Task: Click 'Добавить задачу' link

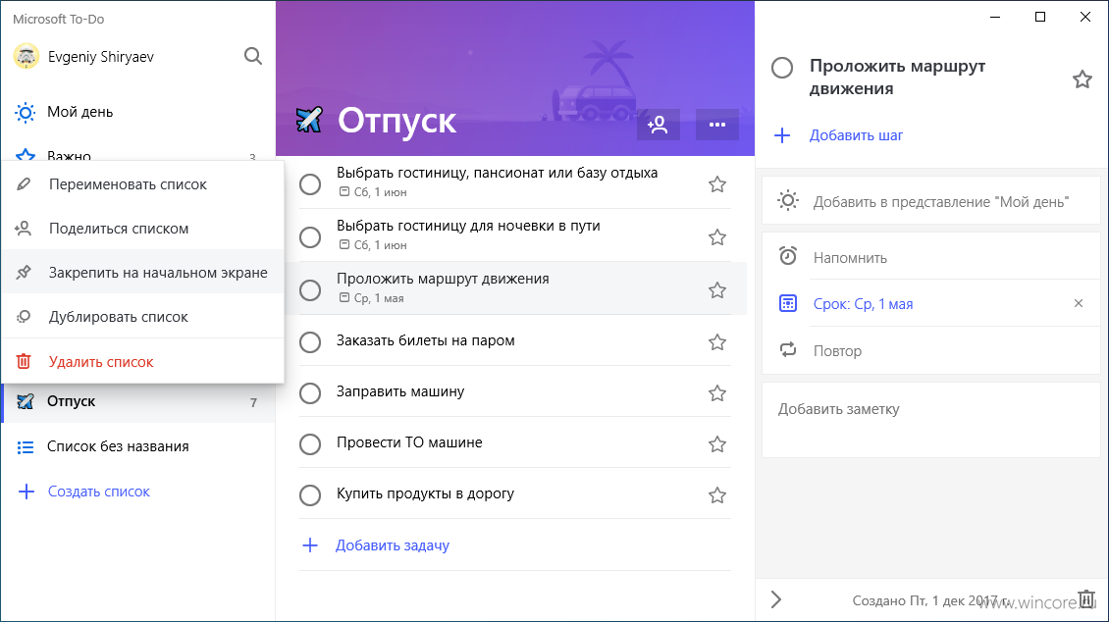Action: [x=393, y=544]
